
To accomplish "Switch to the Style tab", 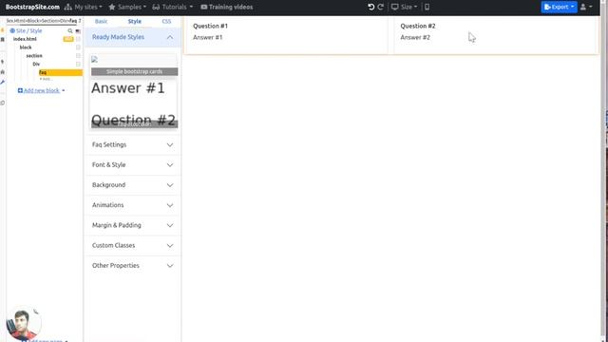I will [x=135, y=21].
